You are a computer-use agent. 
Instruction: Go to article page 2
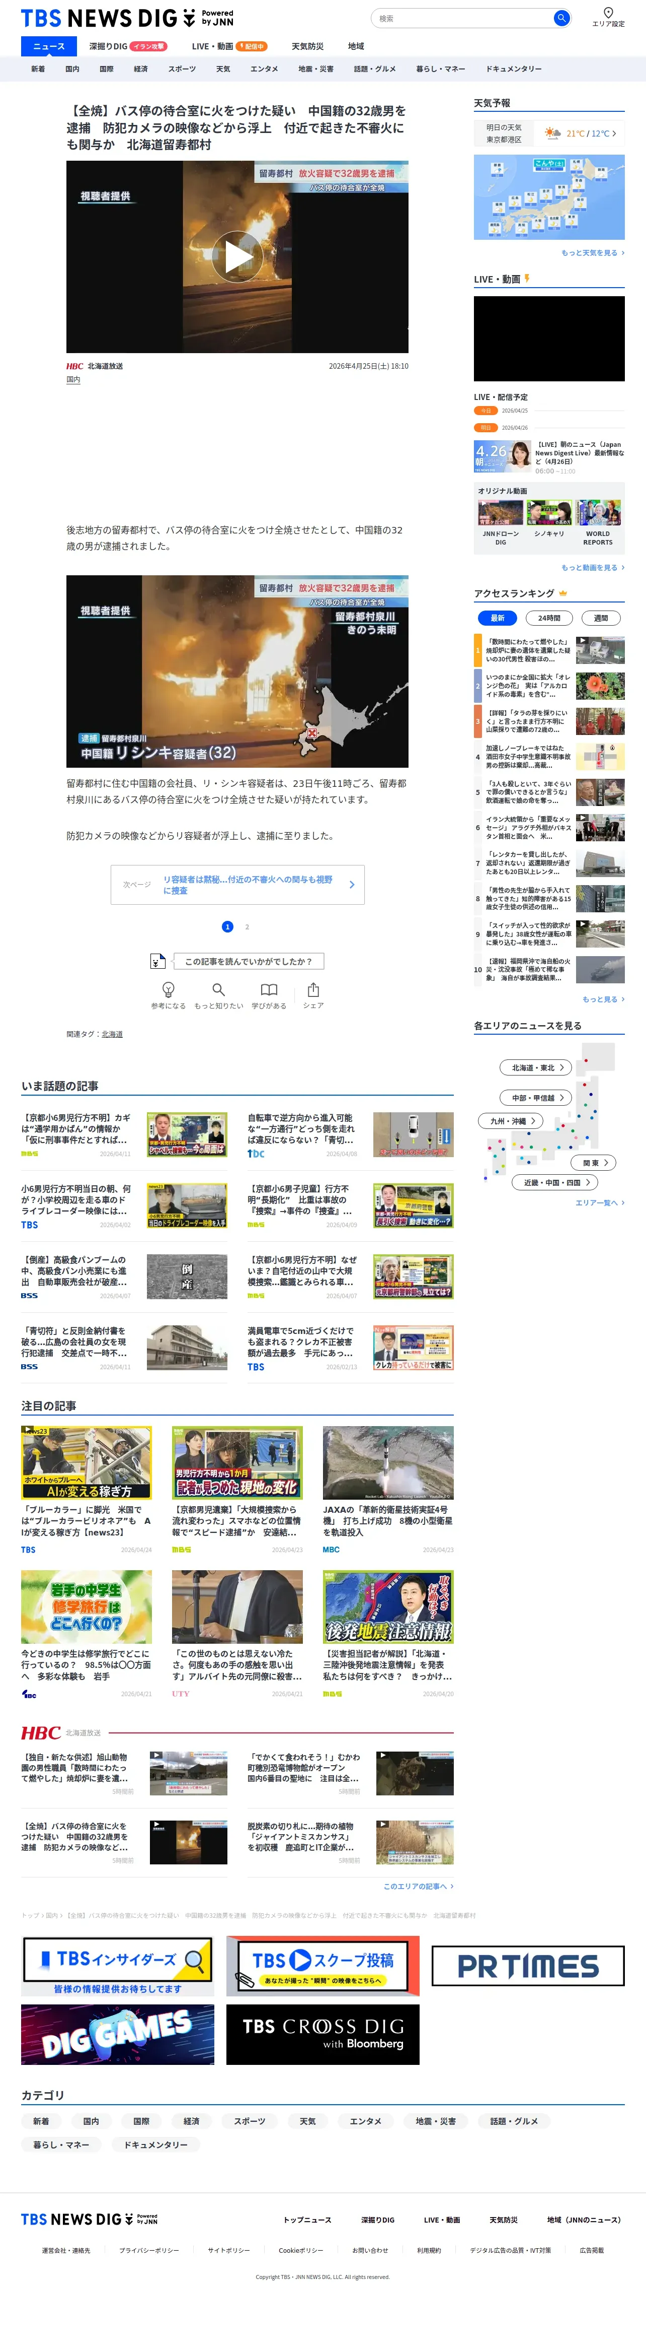click(x=247, y=926)
